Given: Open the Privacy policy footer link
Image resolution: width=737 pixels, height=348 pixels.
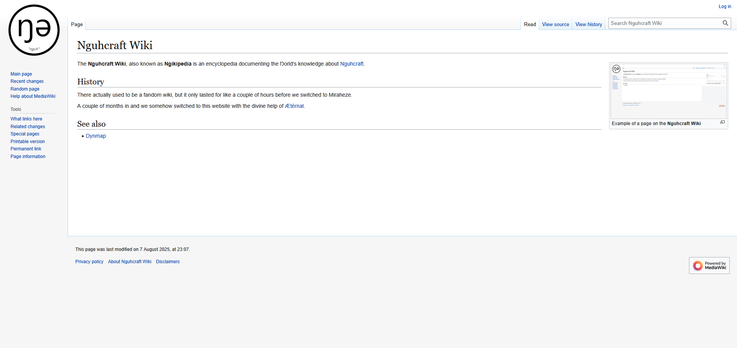Looking at the screenshot, I should 89,262.
